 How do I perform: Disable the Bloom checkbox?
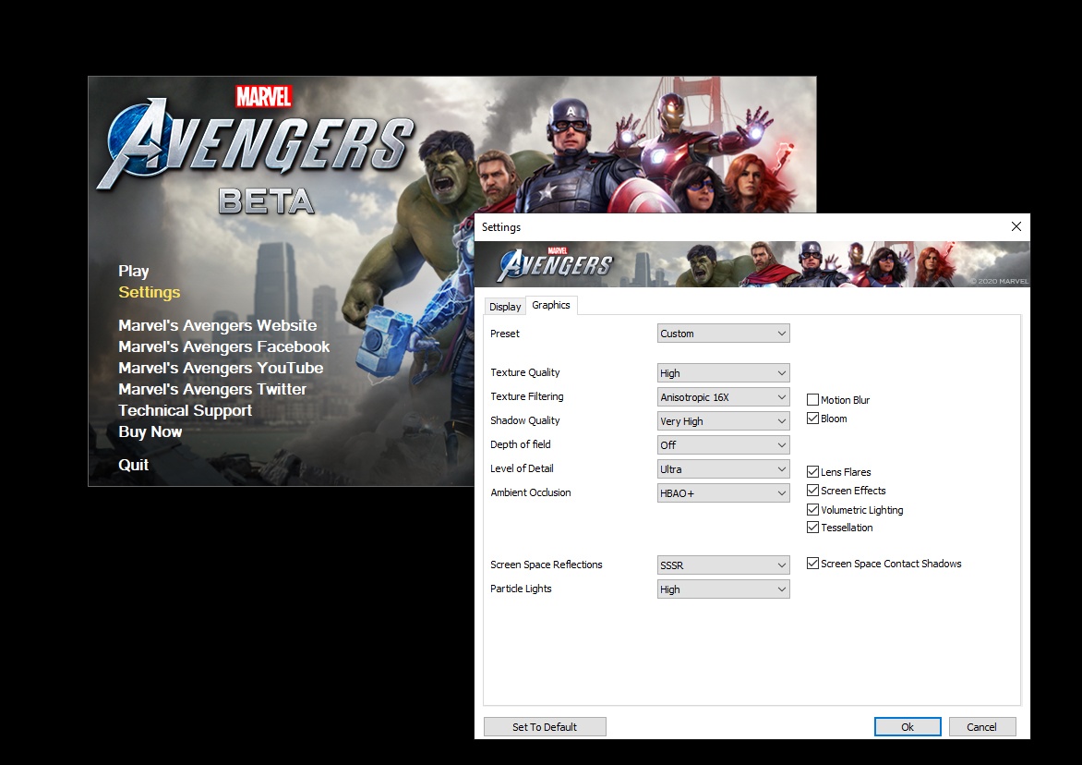point(813,419)
